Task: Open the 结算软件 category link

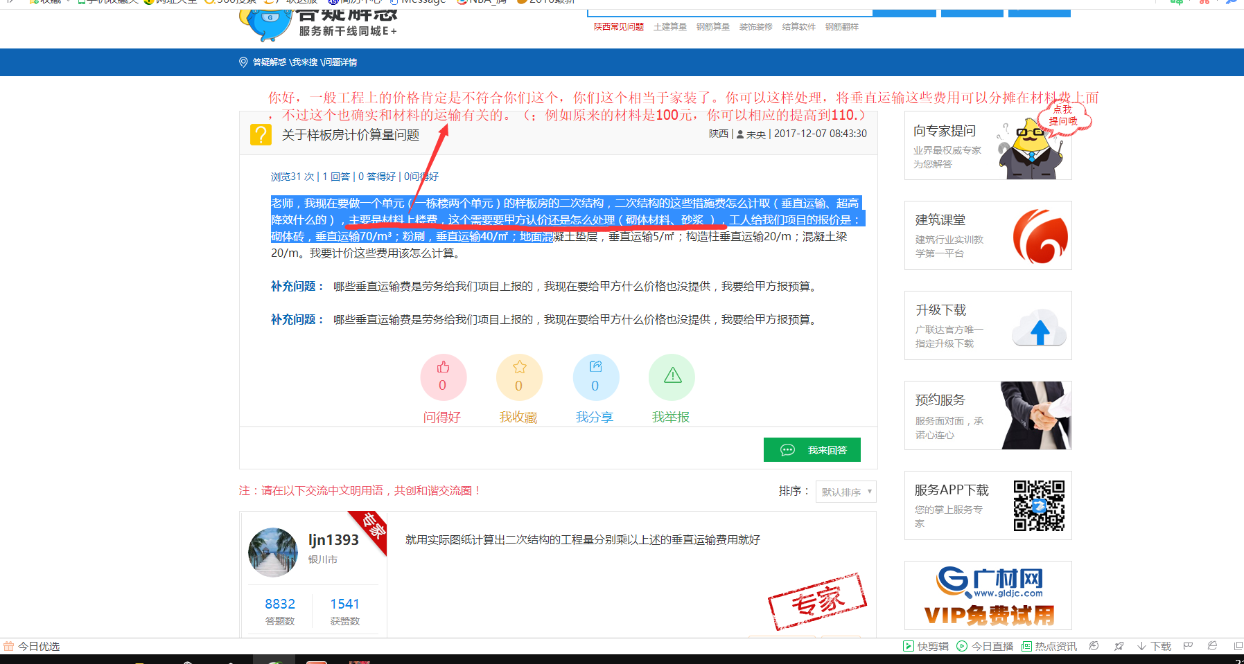Action: (x=799, y=27)
